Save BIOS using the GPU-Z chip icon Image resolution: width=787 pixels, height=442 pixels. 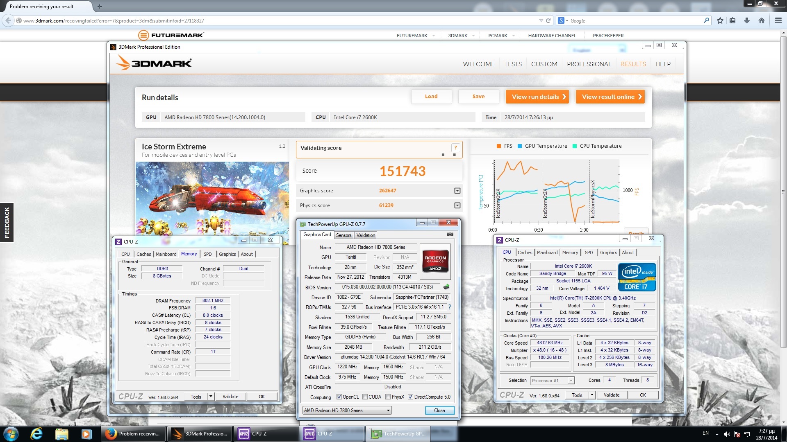(x=446, y=287)
